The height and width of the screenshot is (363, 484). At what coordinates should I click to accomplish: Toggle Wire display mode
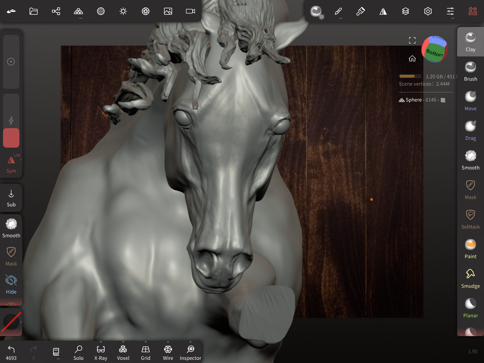pyautogui.click(x=168, y=352)
